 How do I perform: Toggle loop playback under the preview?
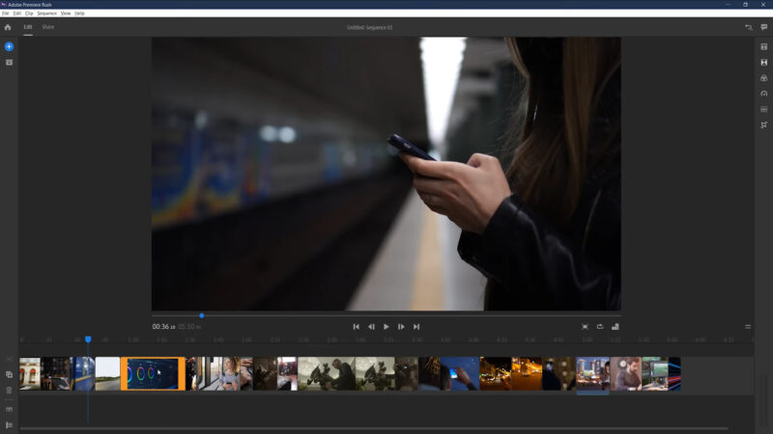tap(600, 327)
